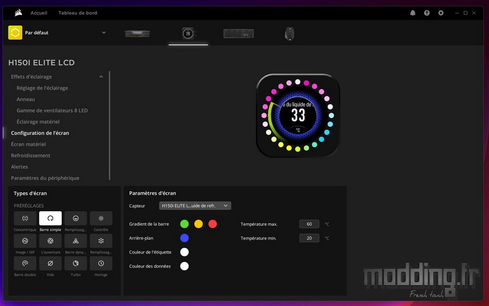Select the H150i cooler device tab

(188, 34)
